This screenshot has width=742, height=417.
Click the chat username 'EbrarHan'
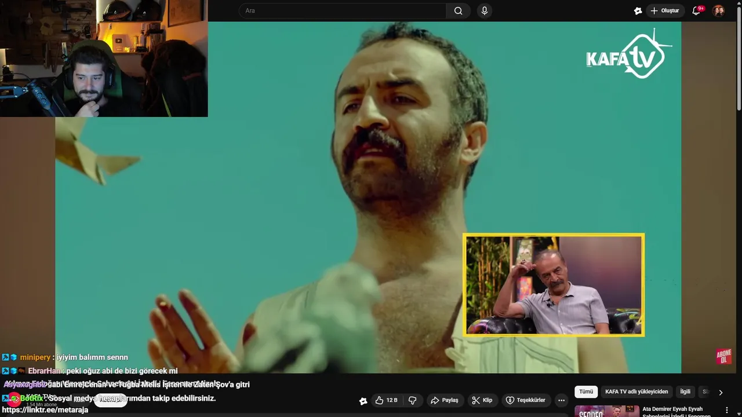click(45, 371)
